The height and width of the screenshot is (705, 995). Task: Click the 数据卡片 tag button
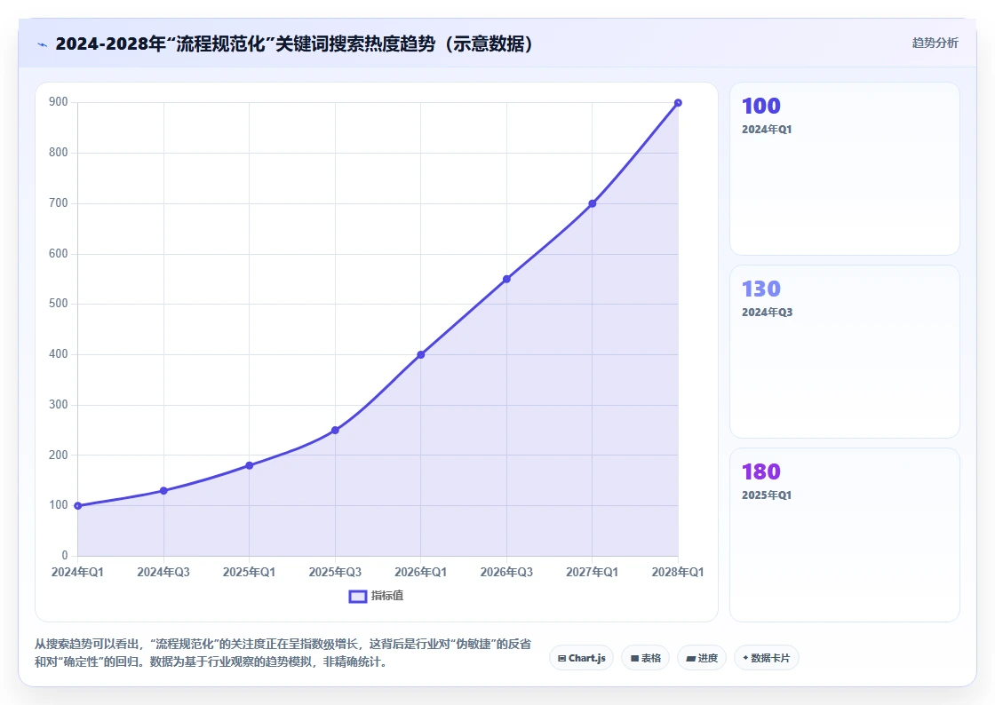767,658
